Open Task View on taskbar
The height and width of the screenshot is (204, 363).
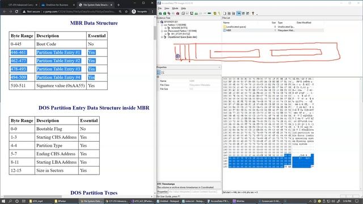[x=24, y=201]
